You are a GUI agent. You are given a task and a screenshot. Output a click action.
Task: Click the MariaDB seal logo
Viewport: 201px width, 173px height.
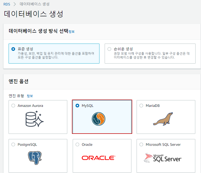coord(163,119)
